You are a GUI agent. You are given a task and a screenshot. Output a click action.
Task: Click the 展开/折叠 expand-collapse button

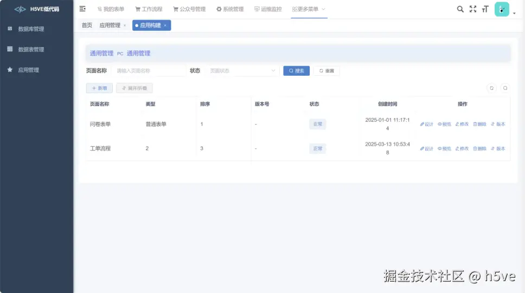[135, 88]
